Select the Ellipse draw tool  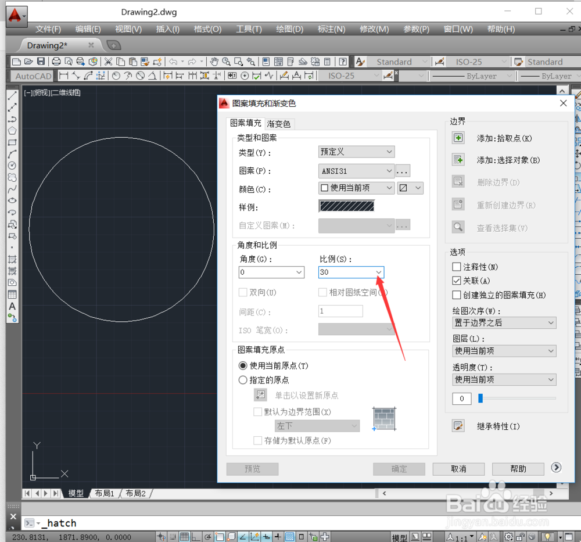click(x=12, y=200)
